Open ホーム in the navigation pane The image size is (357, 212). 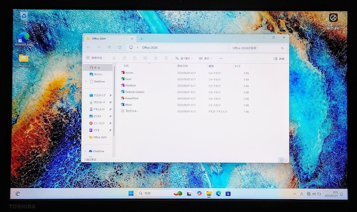(98, 68)
